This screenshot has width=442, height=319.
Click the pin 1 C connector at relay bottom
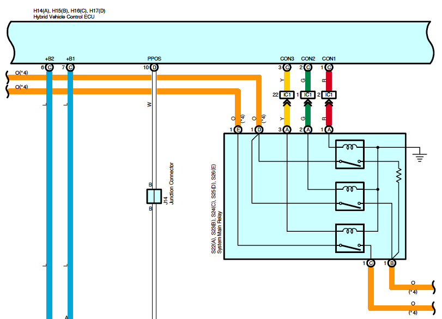(371, 263)
